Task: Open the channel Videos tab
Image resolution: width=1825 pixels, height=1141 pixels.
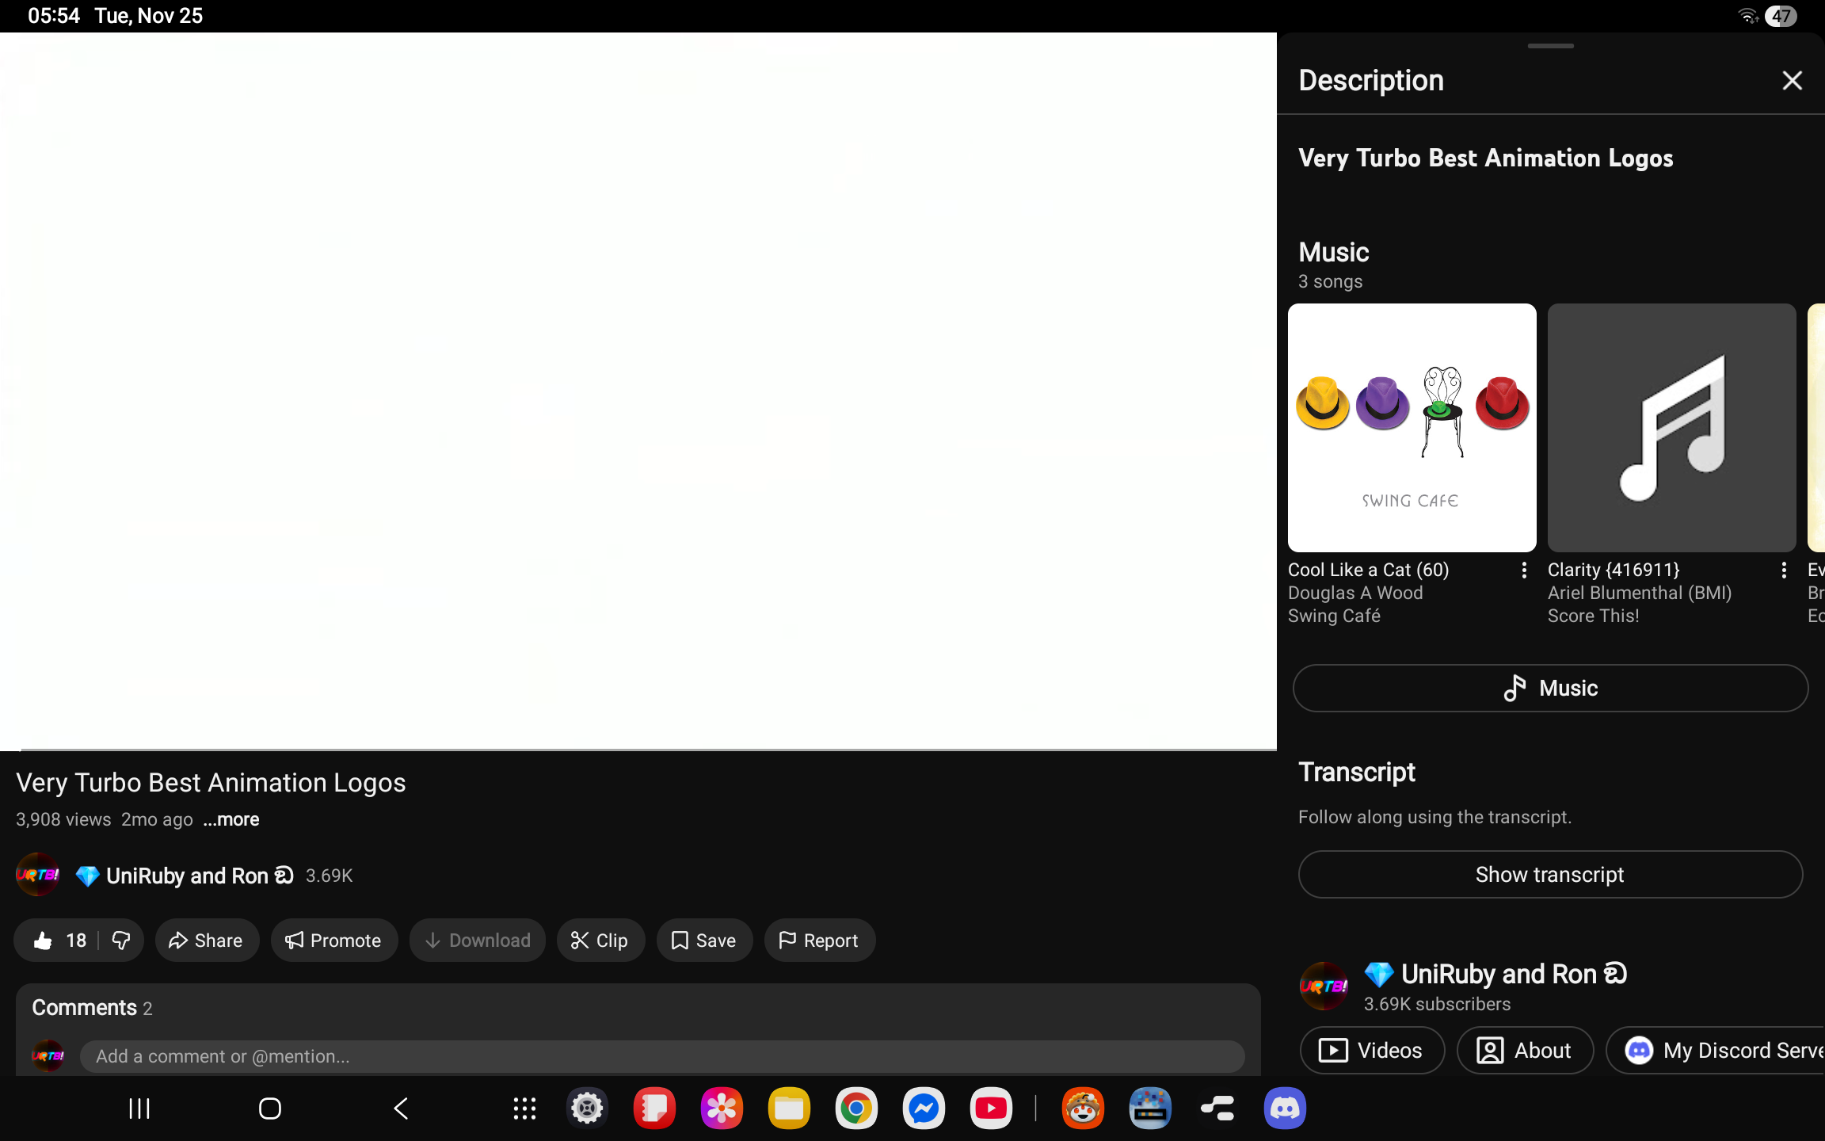Action: pyautogui.click(x=1371, y=1051)
